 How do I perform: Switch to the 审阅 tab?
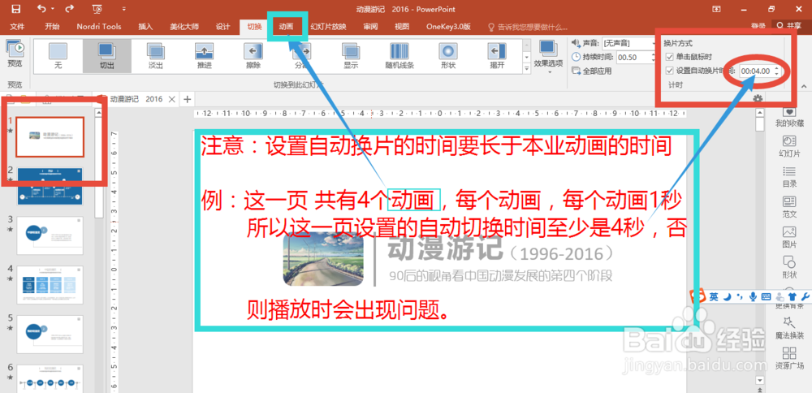pos(370,27)
